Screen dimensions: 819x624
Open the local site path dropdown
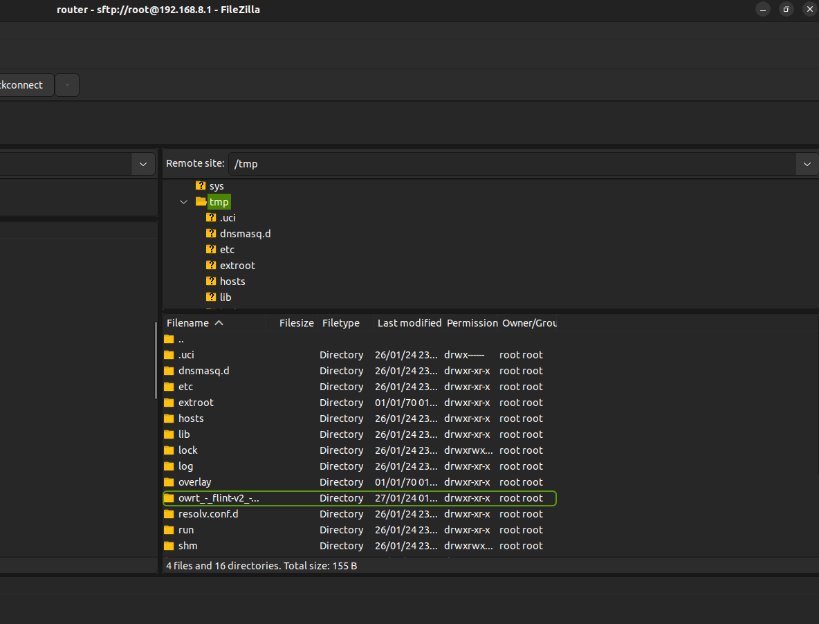(x=143, y=164)
